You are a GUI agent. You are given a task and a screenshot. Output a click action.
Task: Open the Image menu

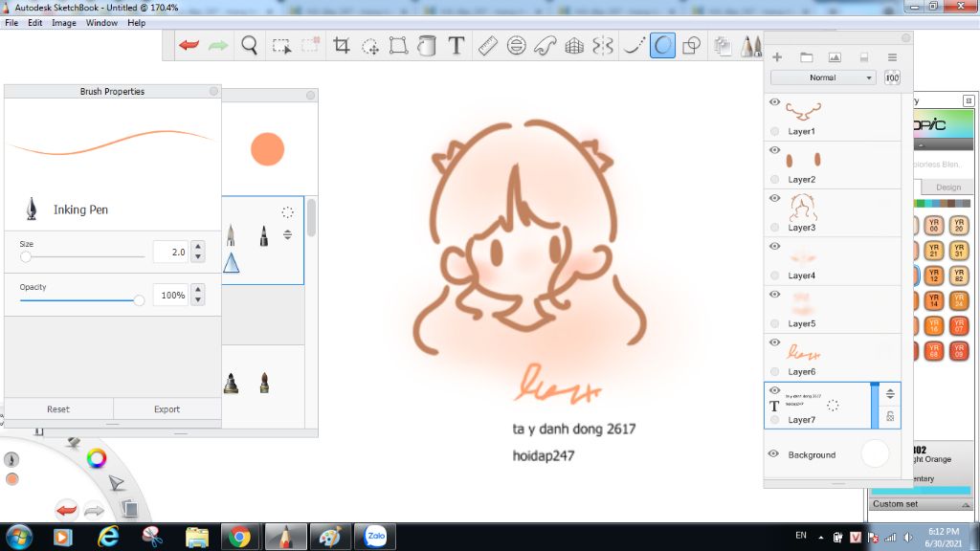tap(64, 23)
